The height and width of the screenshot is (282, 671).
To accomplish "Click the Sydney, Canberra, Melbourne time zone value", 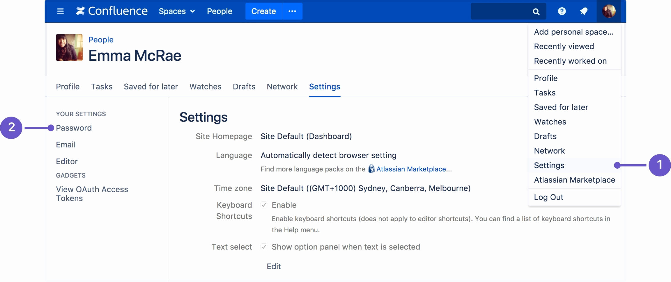I will [365, 188].
